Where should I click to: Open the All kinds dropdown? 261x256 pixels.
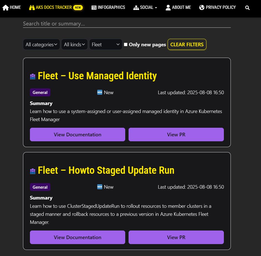point(75,44)
